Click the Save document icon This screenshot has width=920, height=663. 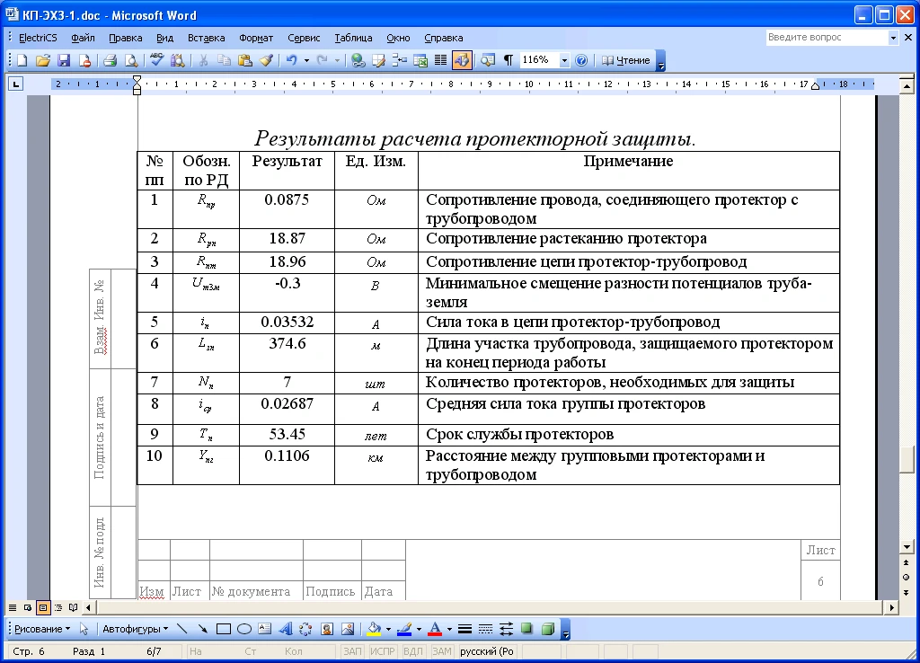coord(64,60)
